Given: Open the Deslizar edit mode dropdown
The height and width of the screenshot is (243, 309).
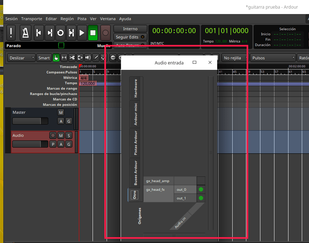Looking at the screenshot, I should (22, 58).
